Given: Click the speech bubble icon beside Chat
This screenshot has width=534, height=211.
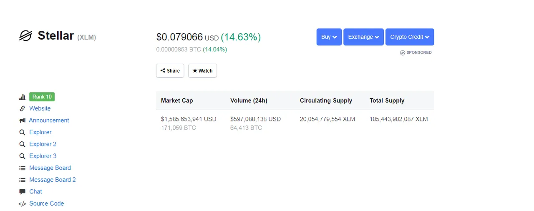Looking at the screenshot, I should coord(22,192).
